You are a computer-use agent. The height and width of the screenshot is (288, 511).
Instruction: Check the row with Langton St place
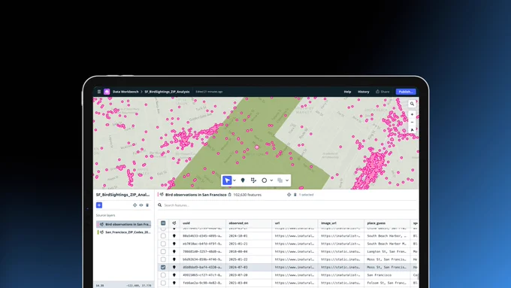pos(163,251)
